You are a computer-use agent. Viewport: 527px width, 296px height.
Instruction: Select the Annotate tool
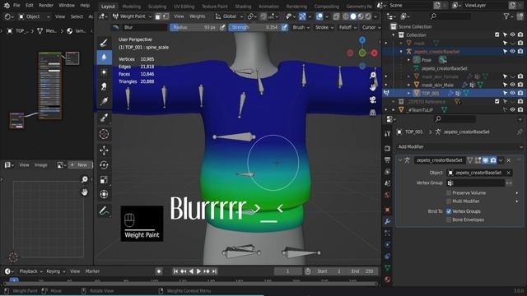point(104,210)
